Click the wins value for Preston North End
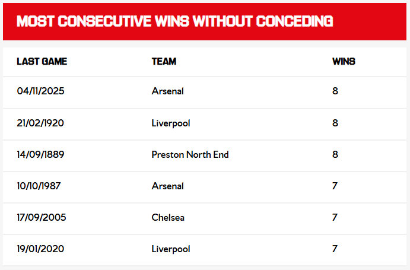410x270 pixels. pos(335,155)
